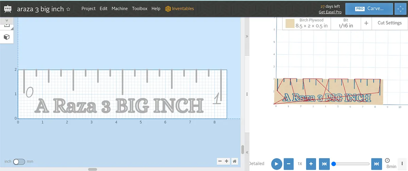Open the Toolbox menu
This screenshot has height=171, width=408.
pyautogui.click(x=140, y=9)
